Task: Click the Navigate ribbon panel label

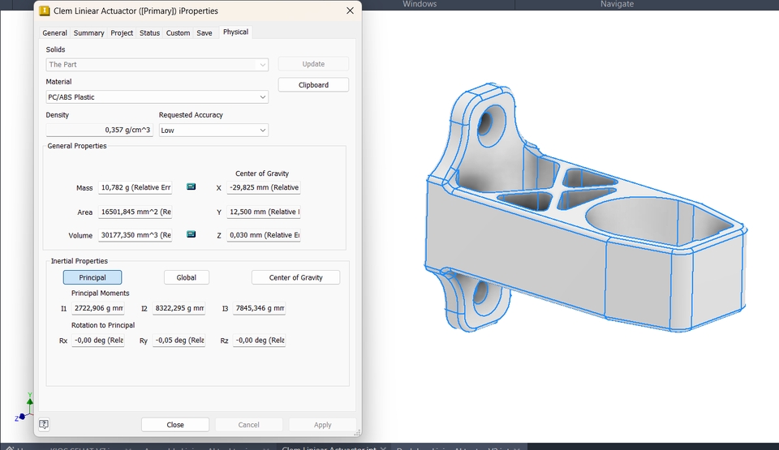Action: (x=617, y=4)
